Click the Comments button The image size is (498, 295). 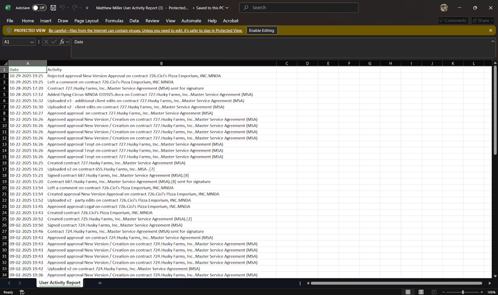tap(453, 21)
